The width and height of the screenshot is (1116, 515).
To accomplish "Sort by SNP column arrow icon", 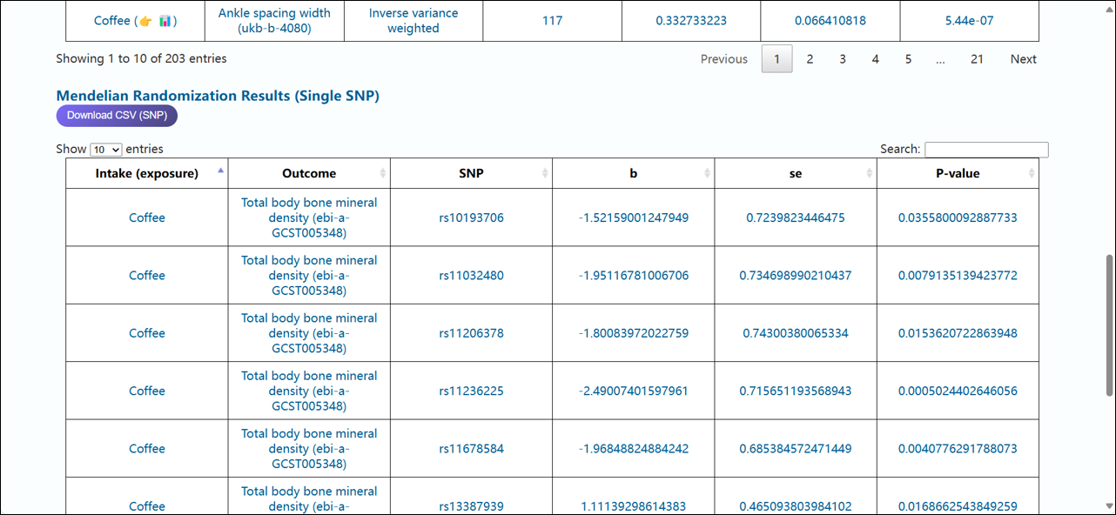I will point(545,173).
